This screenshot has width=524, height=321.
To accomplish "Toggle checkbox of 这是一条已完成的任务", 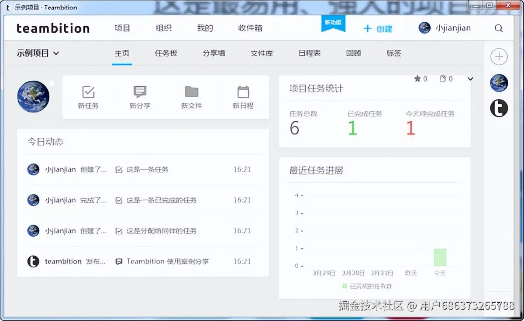I will click(119, 200).
